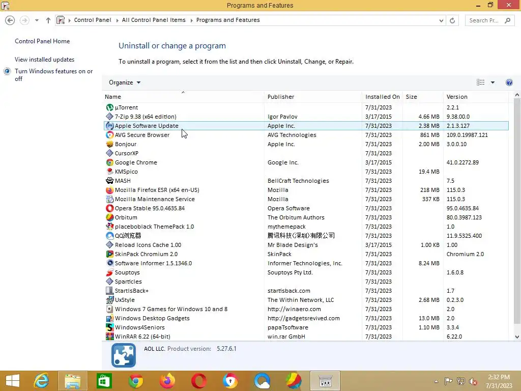This screenshot has width=521, height=391.
Task: Open the address bar history dropdown
Action: pyautogui.click(x=441, y=20)
